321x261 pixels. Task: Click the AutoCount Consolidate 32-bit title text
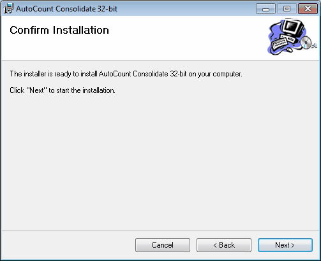pyautogui.click(x=66, y=9)
